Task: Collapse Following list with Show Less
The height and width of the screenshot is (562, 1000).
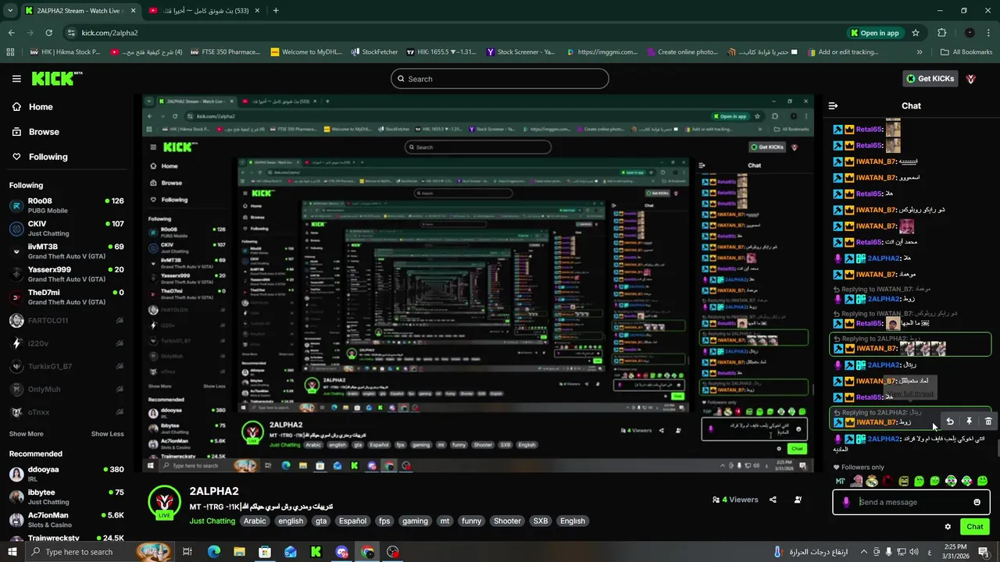Action: click(107, 434)
